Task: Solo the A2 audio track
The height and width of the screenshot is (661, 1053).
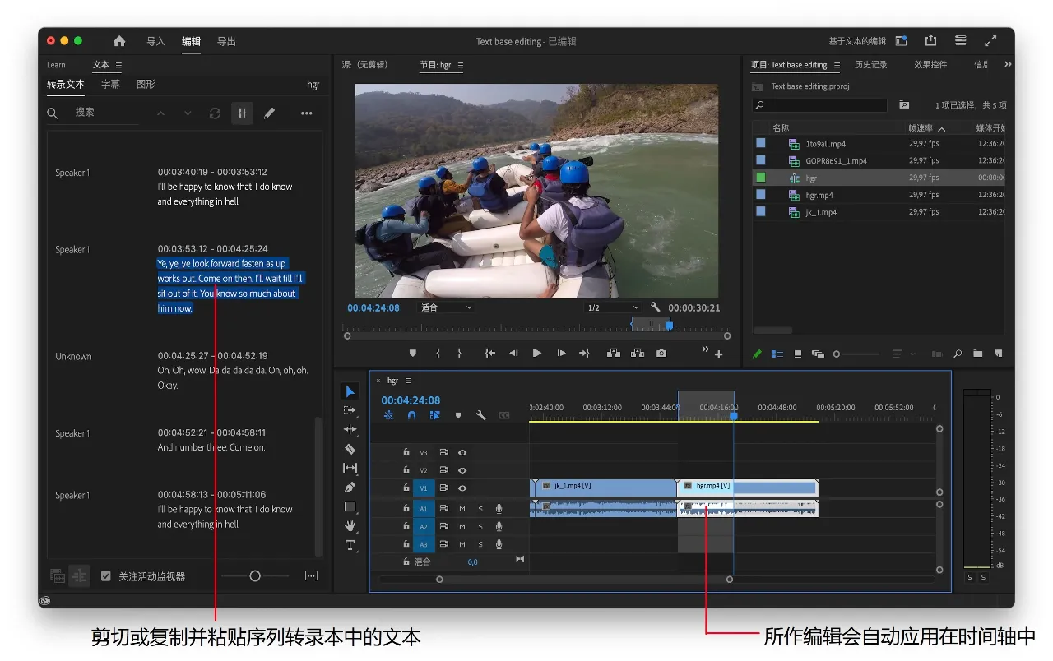Action: click(x=480, y=527)
